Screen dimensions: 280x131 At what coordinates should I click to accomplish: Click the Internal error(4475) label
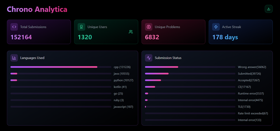(250, 100)
